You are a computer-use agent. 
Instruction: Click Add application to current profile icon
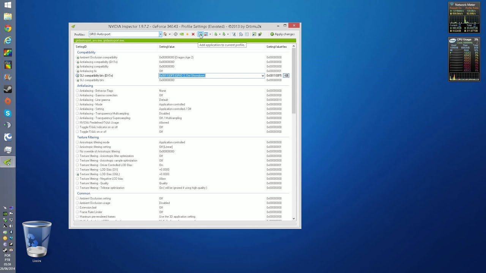200,34
